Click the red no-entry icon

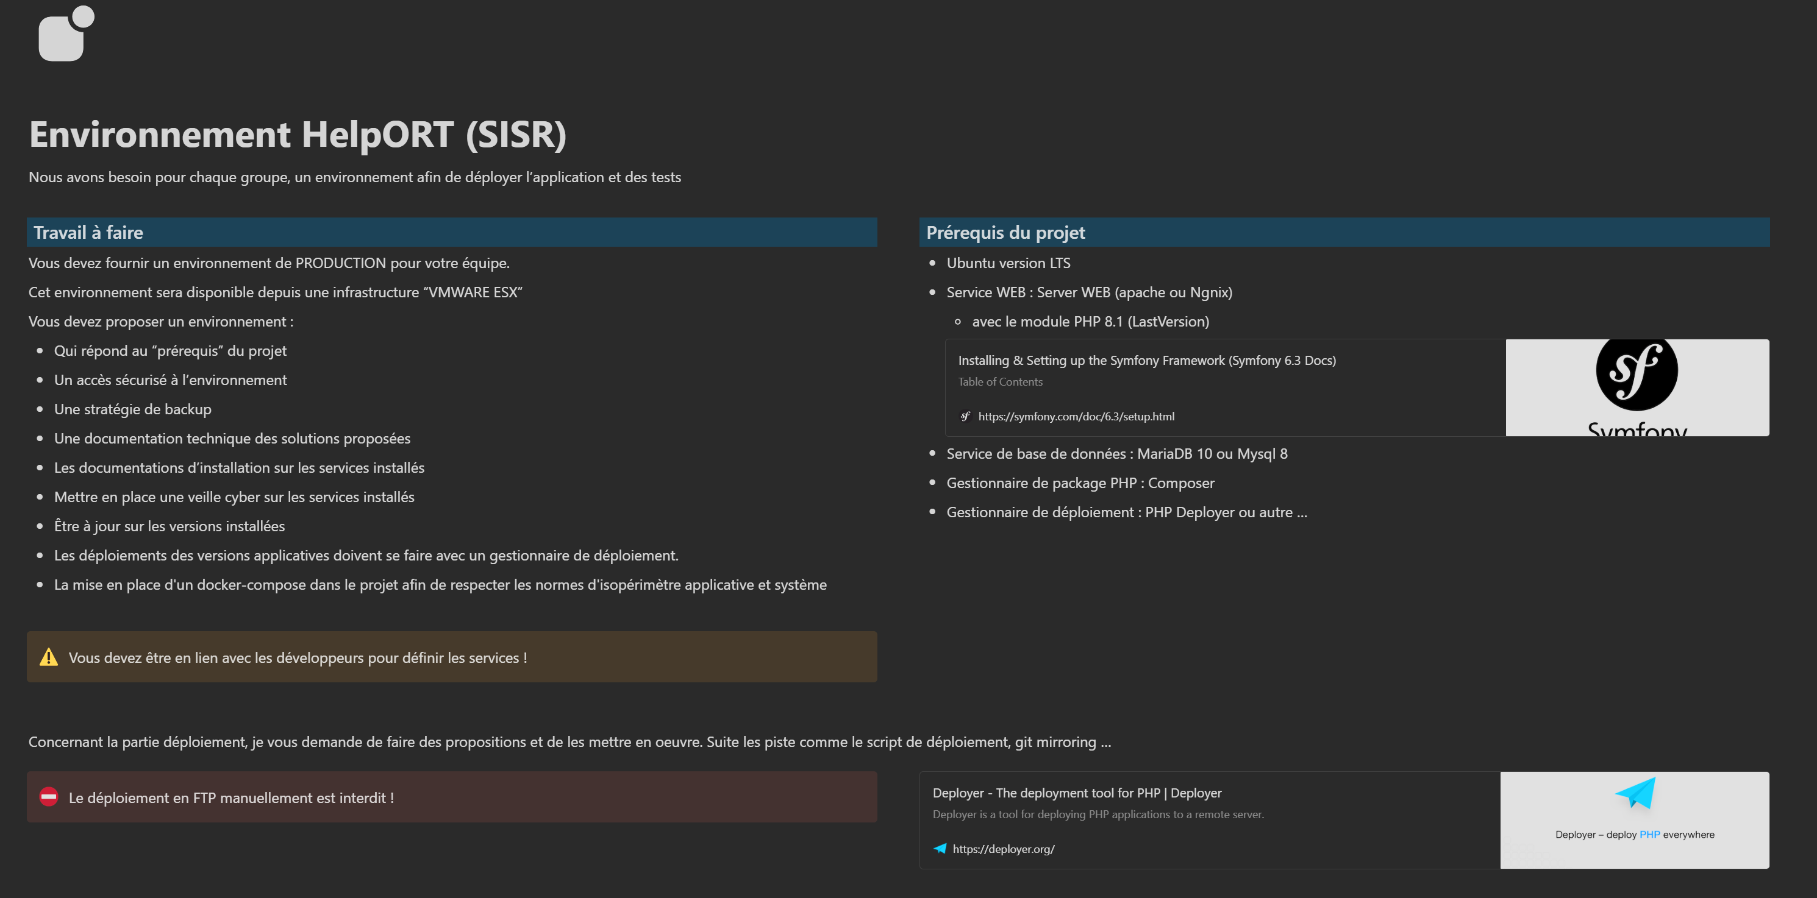[49, 796]
